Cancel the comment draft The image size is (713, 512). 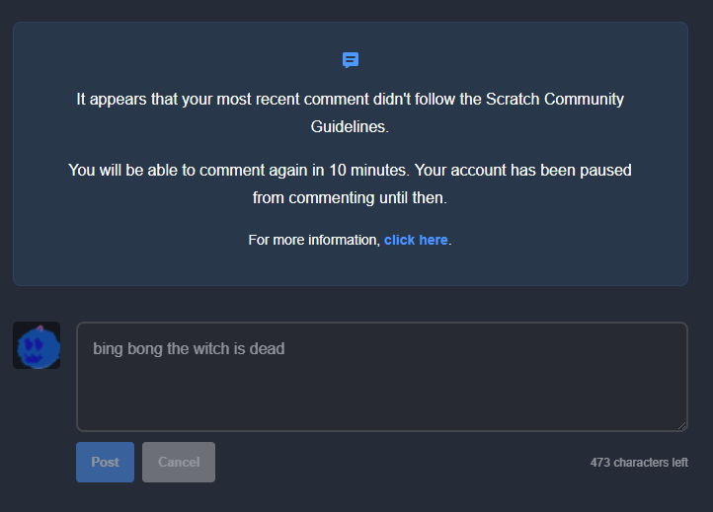(179, 462)
